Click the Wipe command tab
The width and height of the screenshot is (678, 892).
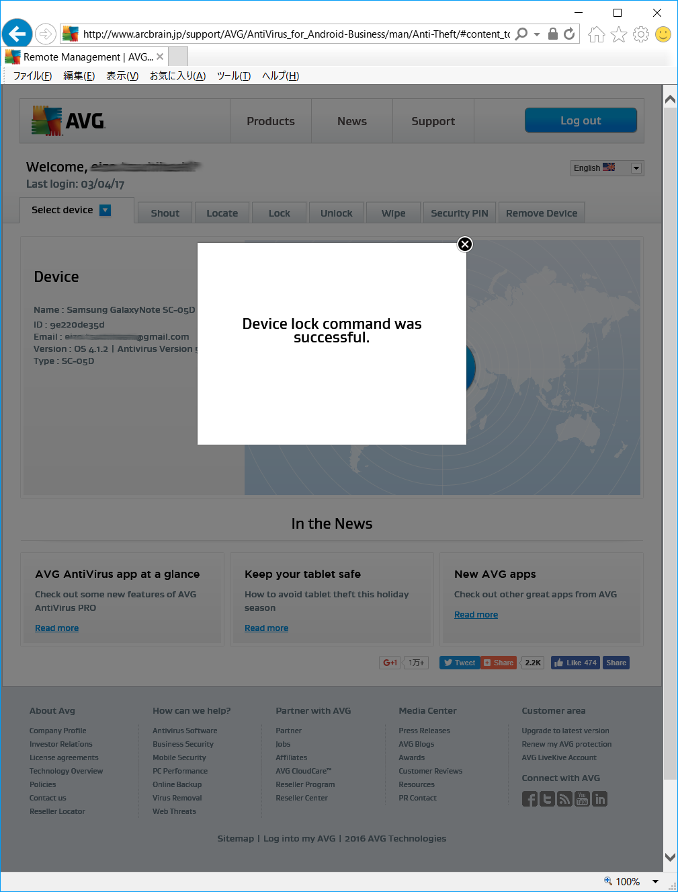point(394,213)
